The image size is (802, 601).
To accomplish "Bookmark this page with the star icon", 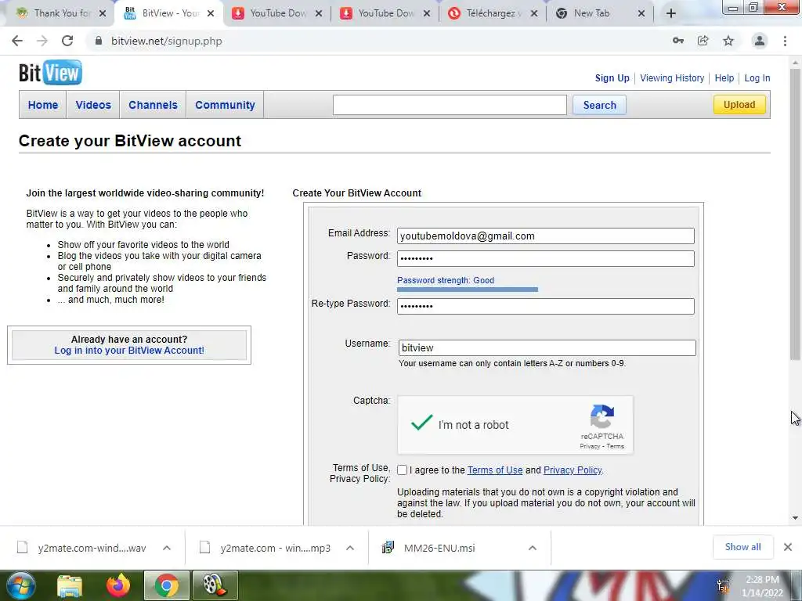I will pos(728,41).
